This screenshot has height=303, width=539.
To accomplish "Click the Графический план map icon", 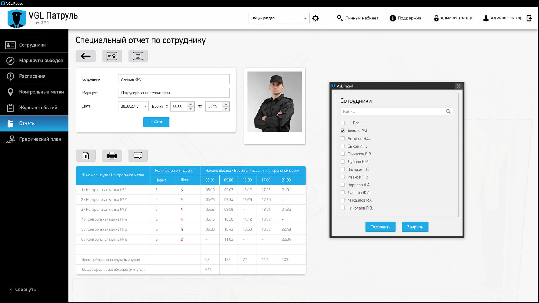I will coord(10,139).
